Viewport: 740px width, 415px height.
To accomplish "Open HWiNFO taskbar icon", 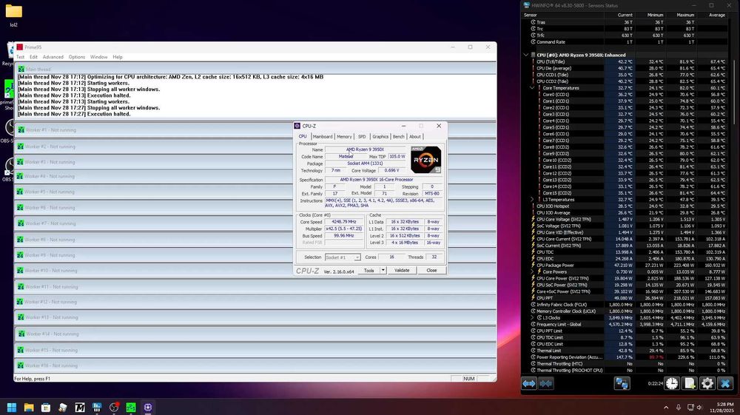I will [x=97, y=408].
